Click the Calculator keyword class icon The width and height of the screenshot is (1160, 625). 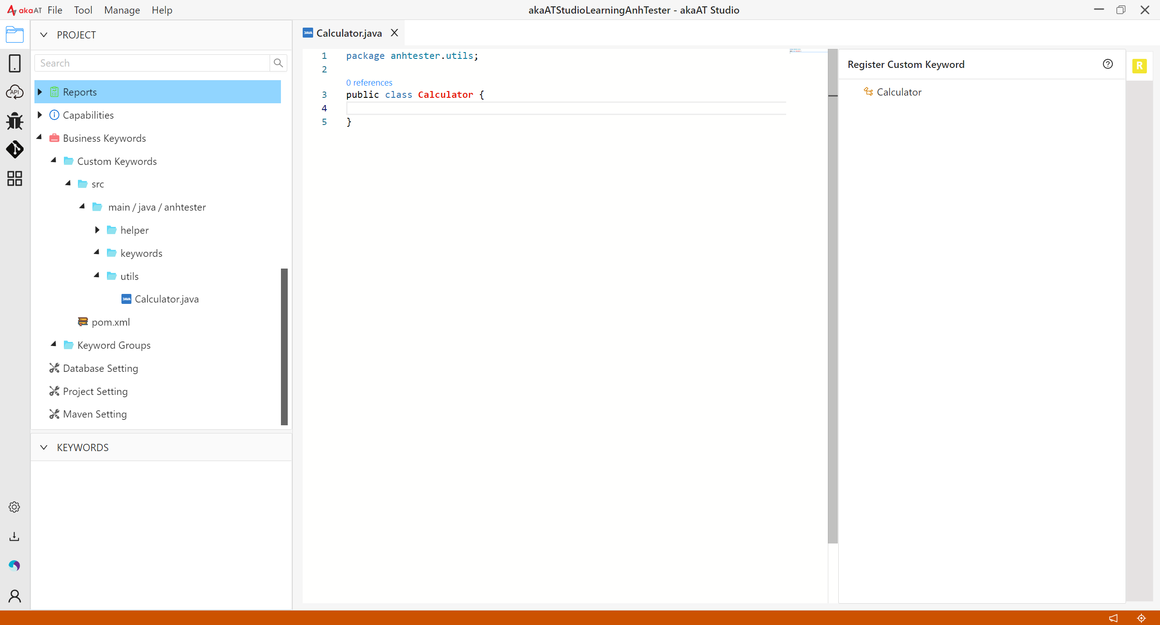pyautogui.click(x=868, y=91)
